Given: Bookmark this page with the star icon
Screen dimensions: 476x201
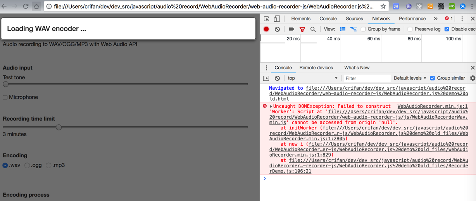Looking at the screenshot, I should point(383,6).
